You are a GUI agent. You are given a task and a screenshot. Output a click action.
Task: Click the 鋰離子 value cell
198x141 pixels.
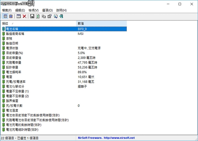pyautogui.click(x=82, y=86)
